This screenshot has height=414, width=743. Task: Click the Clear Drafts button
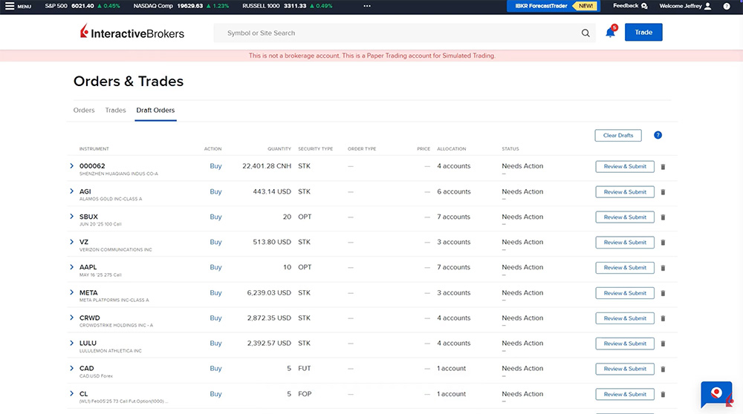[x=617, y=135]
